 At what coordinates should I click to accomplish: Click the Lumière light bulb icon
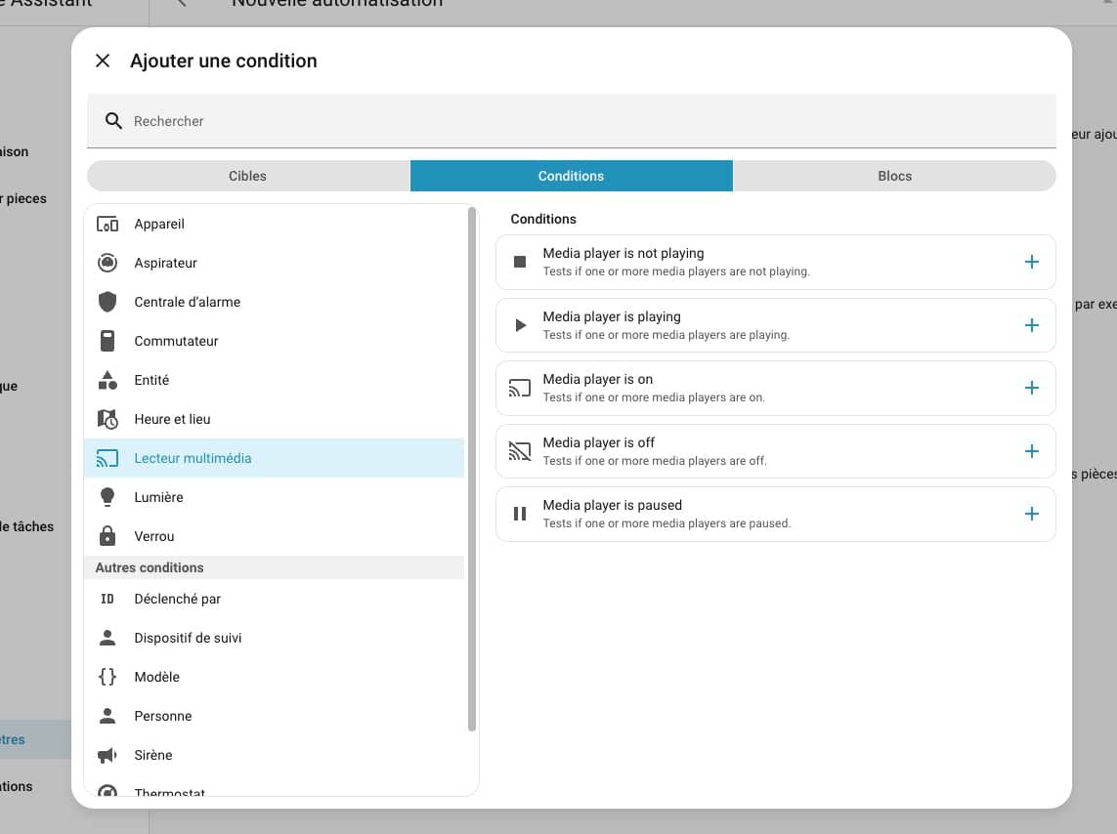click(107, 497)
